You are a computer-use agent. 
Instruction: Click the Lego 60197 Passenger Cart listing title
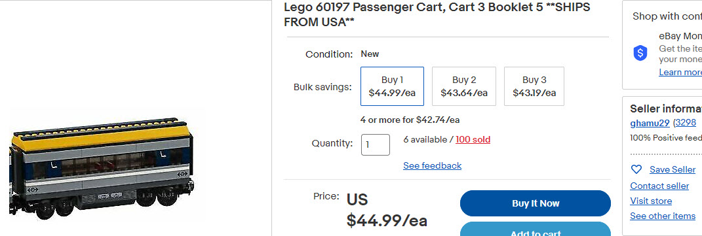point(437,14)
